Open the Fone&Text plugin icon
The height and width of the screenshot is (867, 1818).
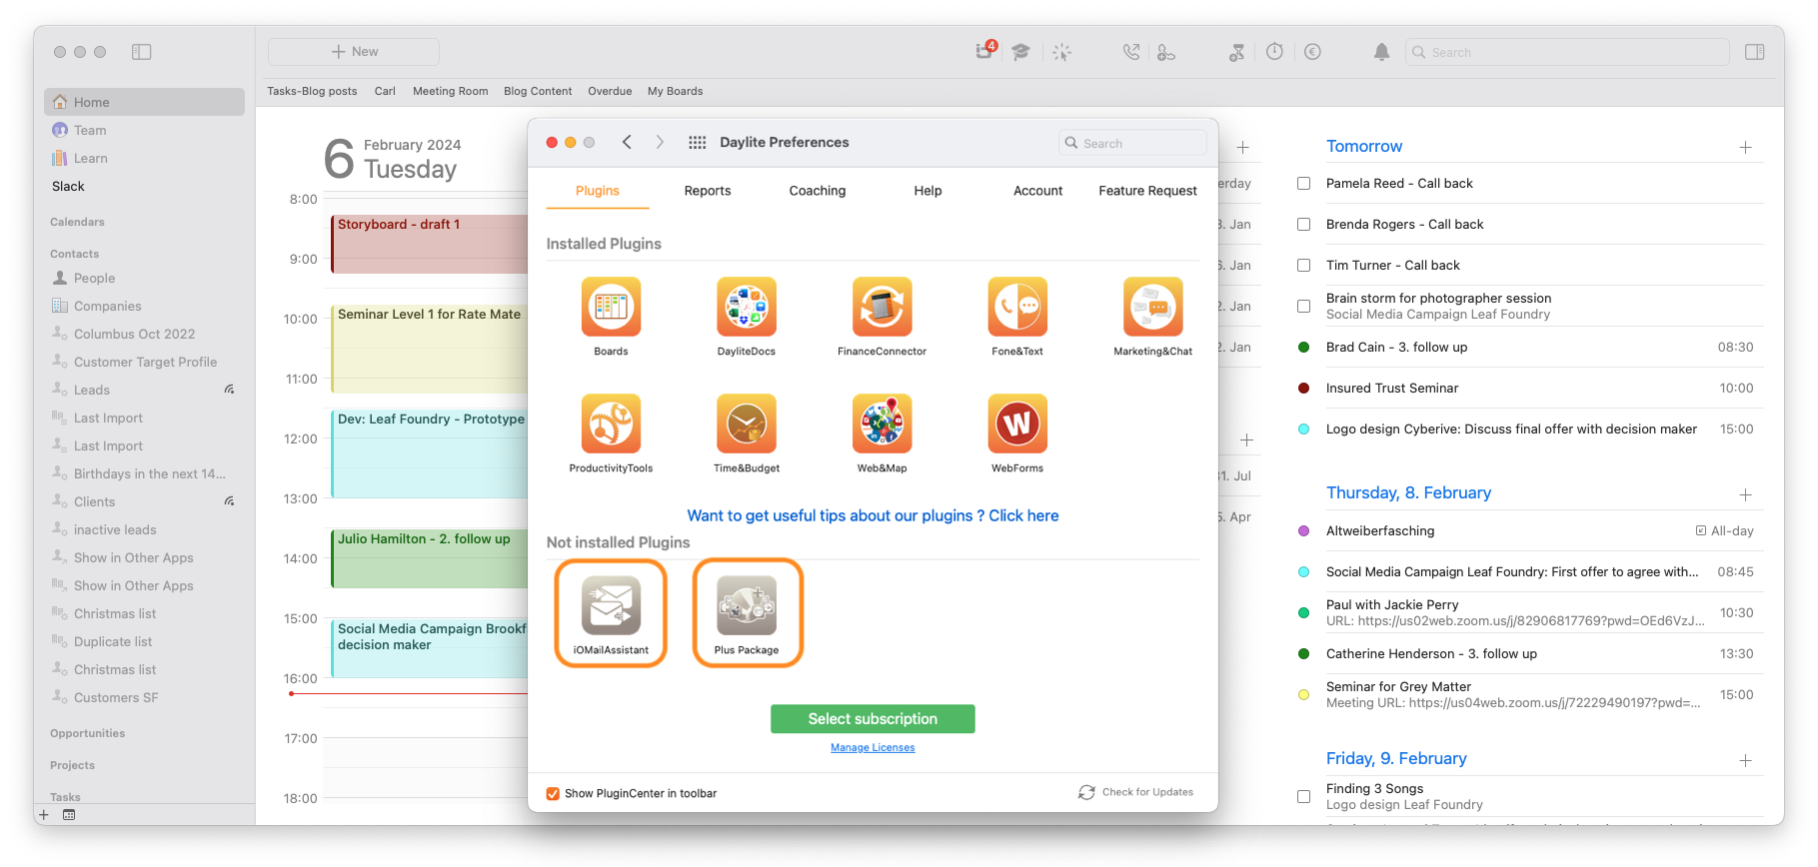click(1017, 307)
